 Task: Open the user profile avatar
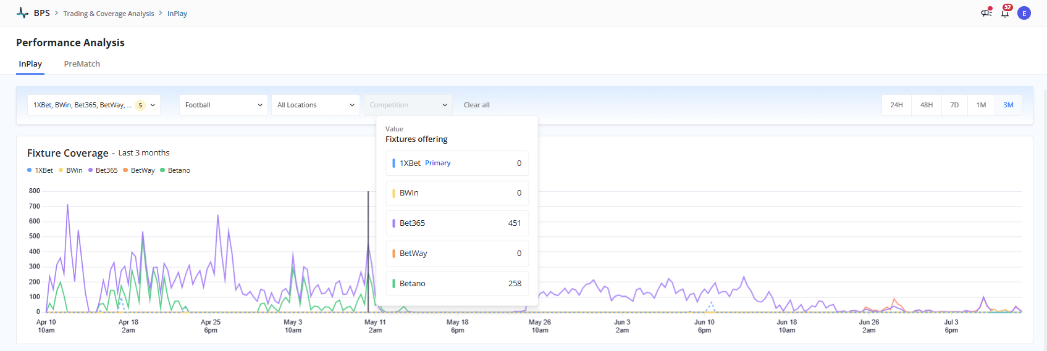click(1024, 13)
